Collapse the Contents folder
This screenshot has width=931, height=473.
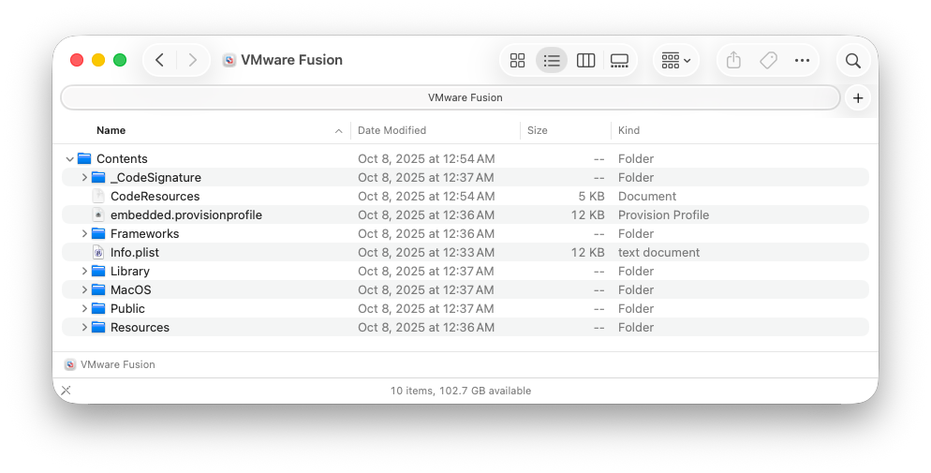click(x=69, y=159)
